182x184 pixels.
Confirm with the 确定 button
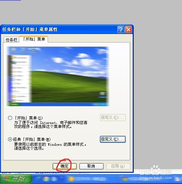(65, 166)
